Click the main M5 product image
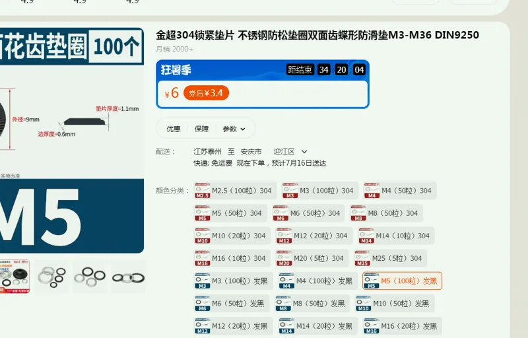Image resolution: width=528 pixels, height=338 pixels. [72, 141]
